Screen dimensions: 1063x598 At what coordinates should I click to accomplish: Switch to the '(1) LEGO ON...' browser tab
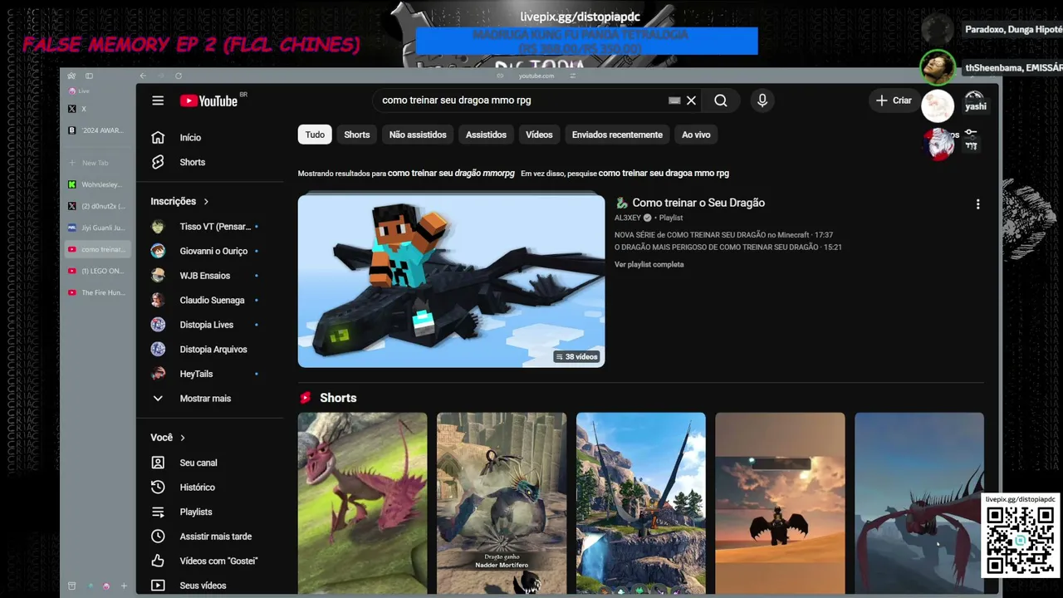[98, 271]
